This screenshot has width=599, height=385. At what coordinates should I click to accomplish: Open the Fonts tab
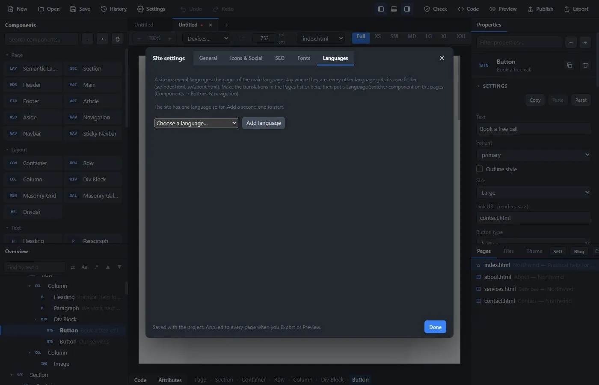pos(304,58)
